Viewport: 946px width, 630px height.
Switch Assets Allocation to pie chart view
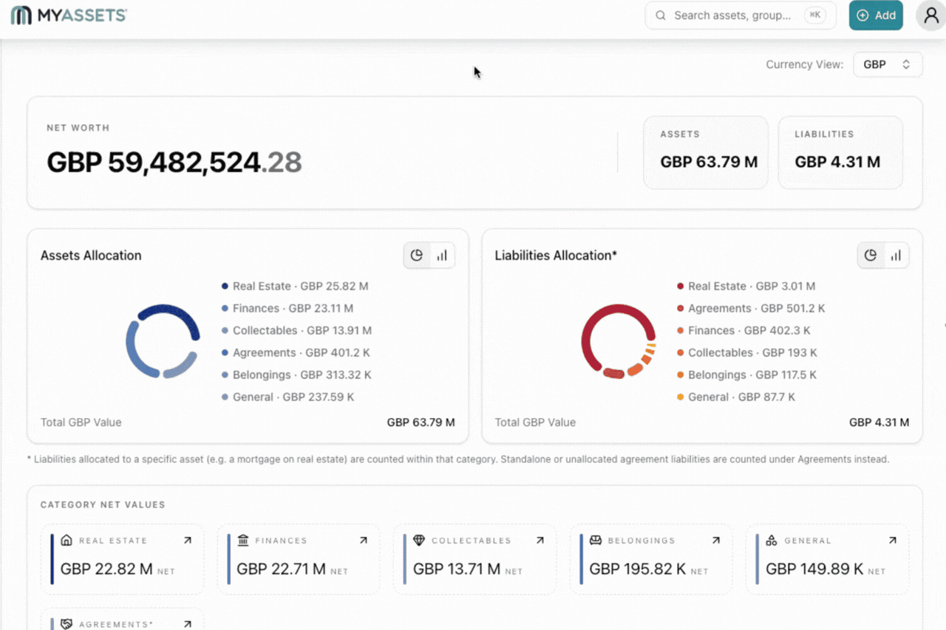point(417,256)
